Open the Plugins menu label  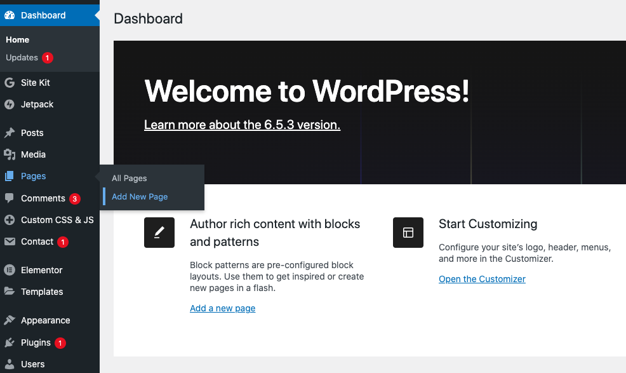(36, 342)
